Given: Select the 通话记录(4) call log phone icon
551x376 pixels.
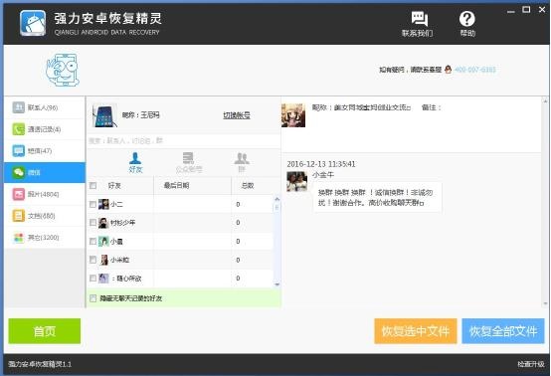Looking at the screenshot, I should [18, 129].
